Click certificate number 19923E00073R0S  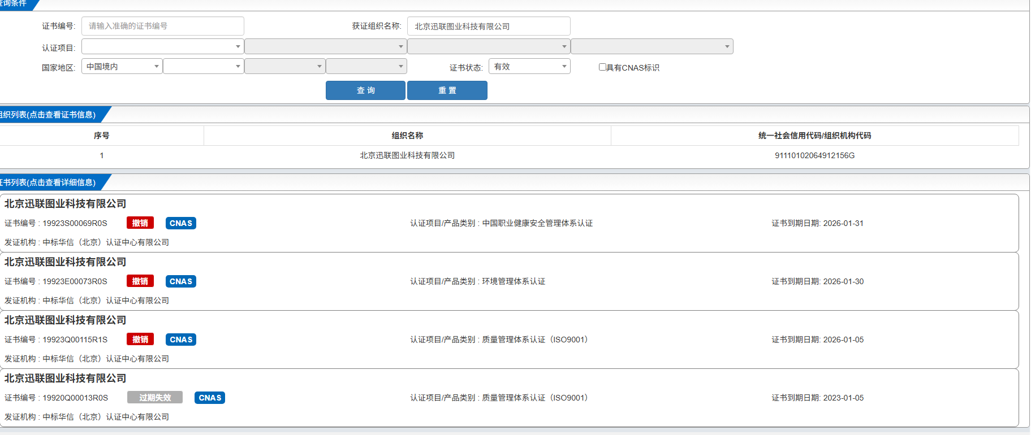coord(75,281)
